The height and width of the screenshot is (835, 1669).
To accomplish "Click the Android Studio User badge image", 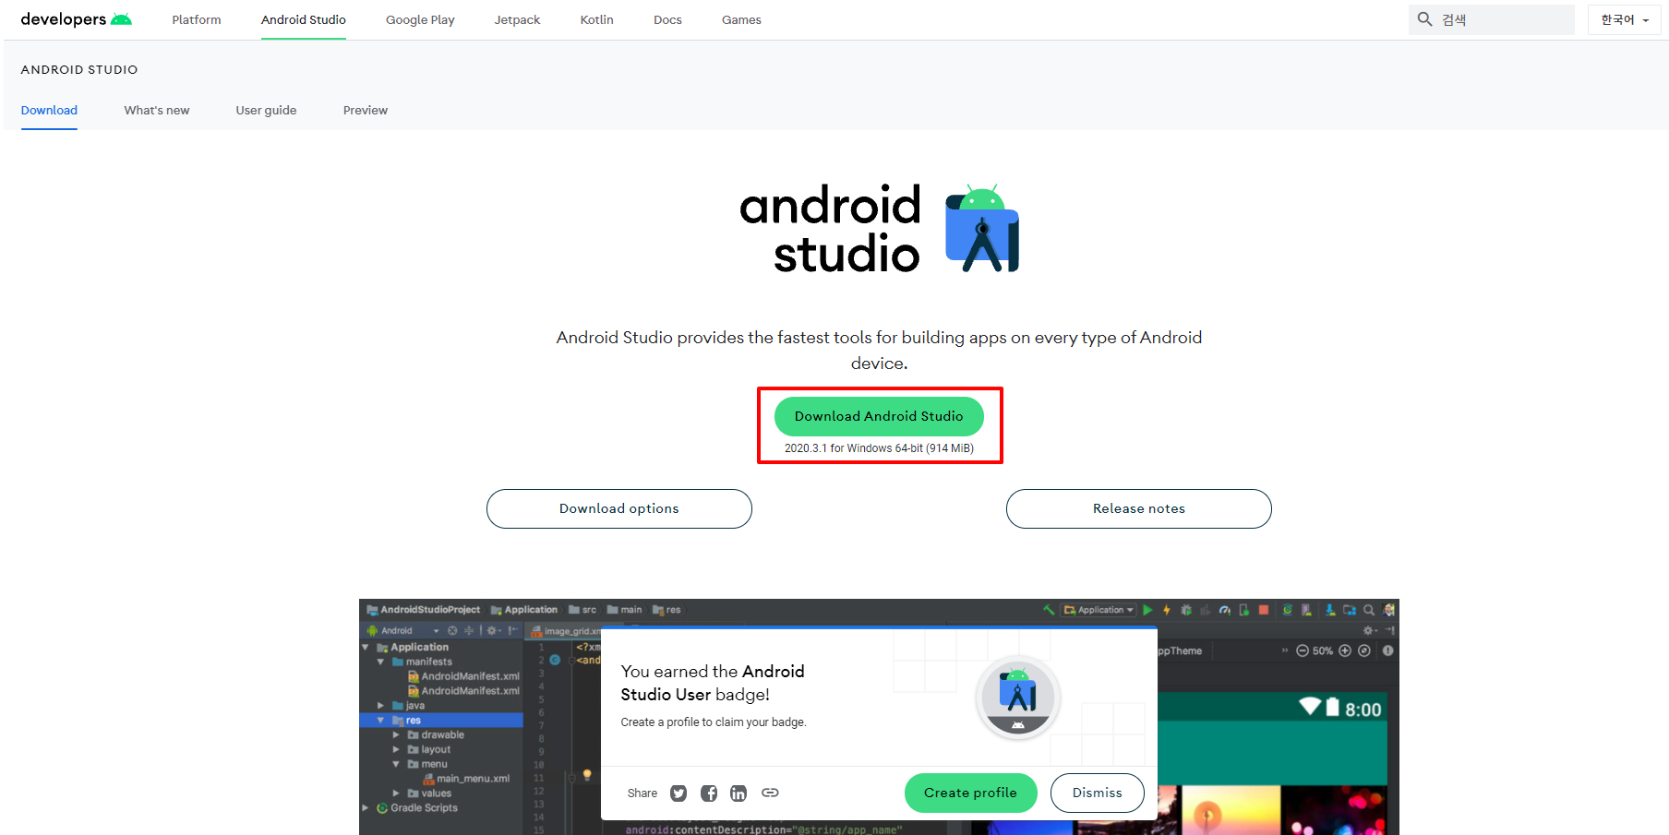I will tap(1018, 698).
